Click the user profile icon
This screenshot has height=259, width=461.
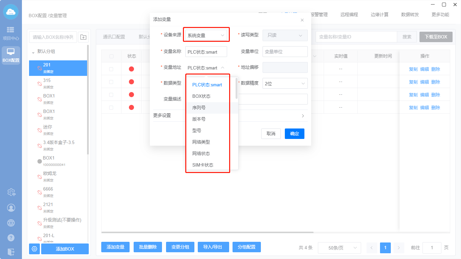(x=11, y=207)
